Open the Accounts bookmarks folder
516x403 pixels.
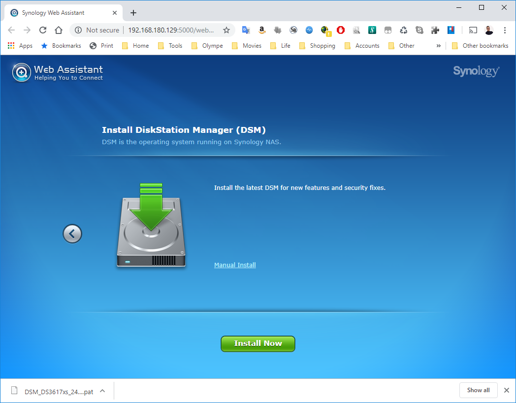(362, 46)
